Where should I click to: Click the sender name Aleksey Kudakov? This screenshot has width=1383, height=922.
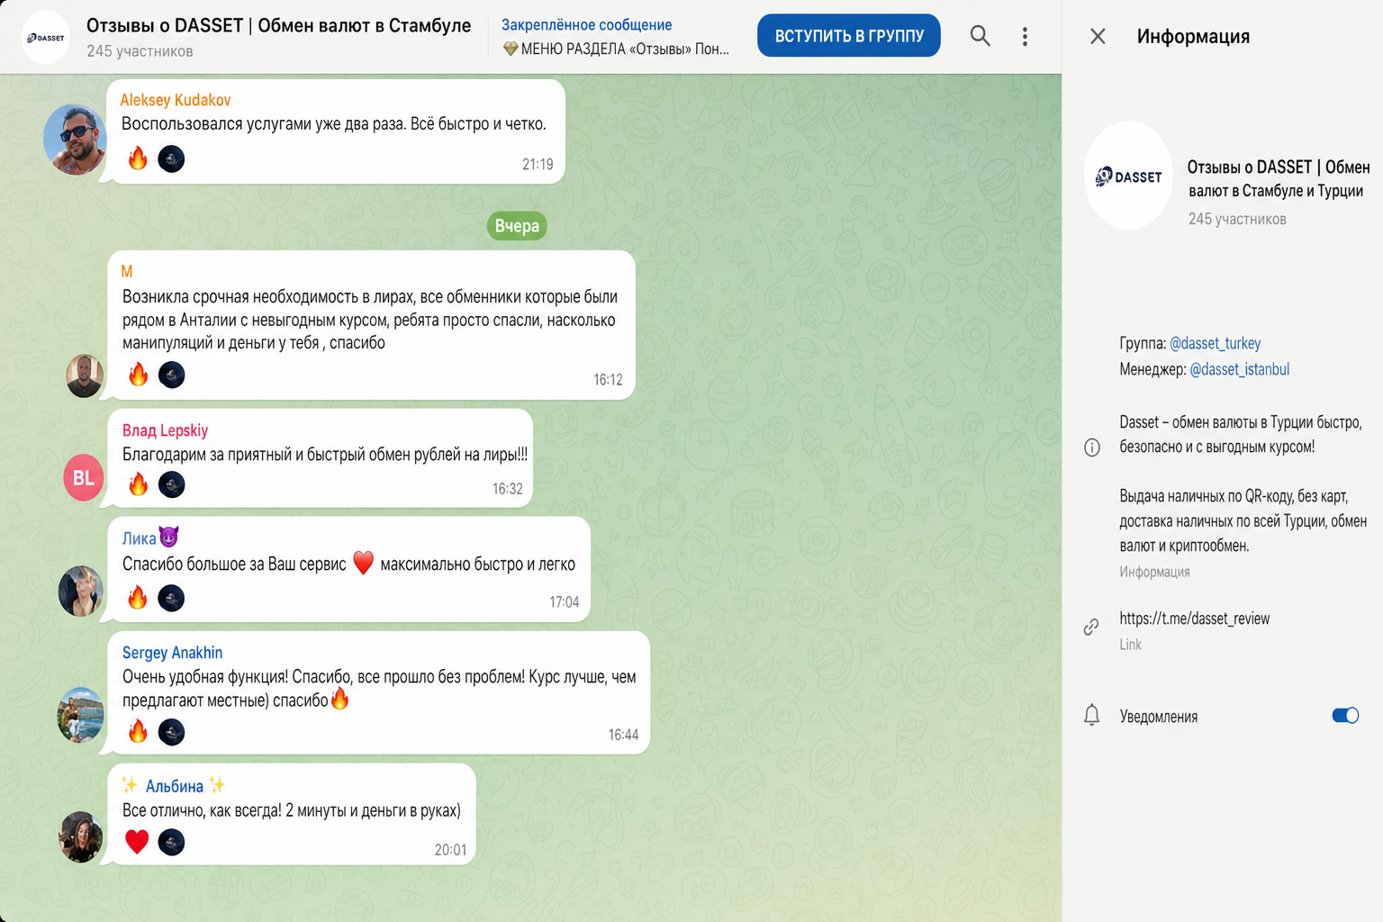(176, 100)
